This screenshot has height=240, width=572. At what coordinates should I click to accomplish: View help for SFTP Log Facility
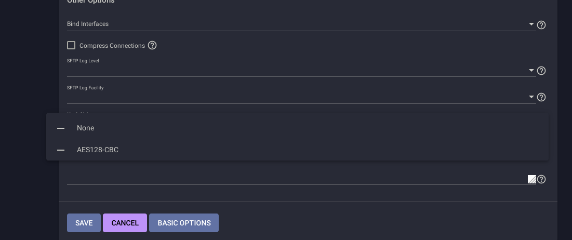point(541,97)
